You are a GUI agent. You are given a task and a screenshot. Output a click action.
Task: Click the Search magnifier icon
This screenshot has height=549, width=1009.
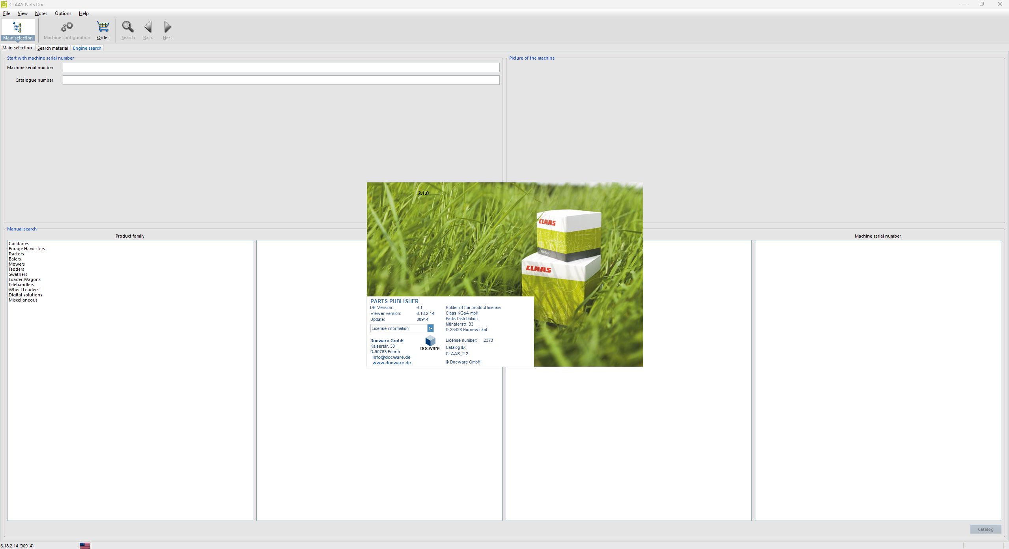(128, 28)
